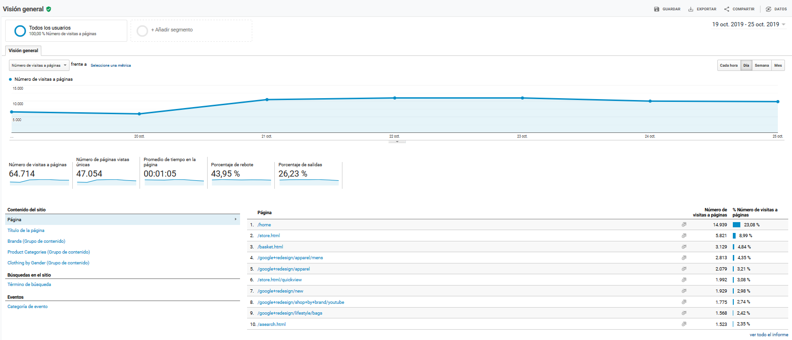The width and height of the screenshot is (792, 340).
Task: Switch chart to Día view
Action: 746,65
